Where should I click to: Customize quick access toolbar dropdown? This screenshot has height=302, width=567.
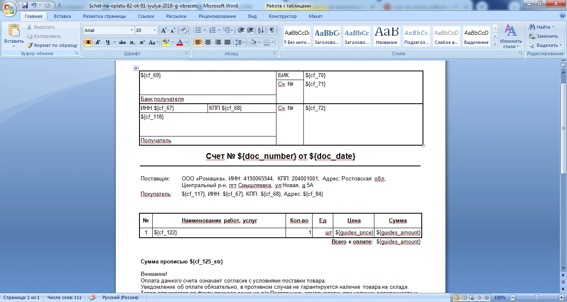click(x=59, y=5)
